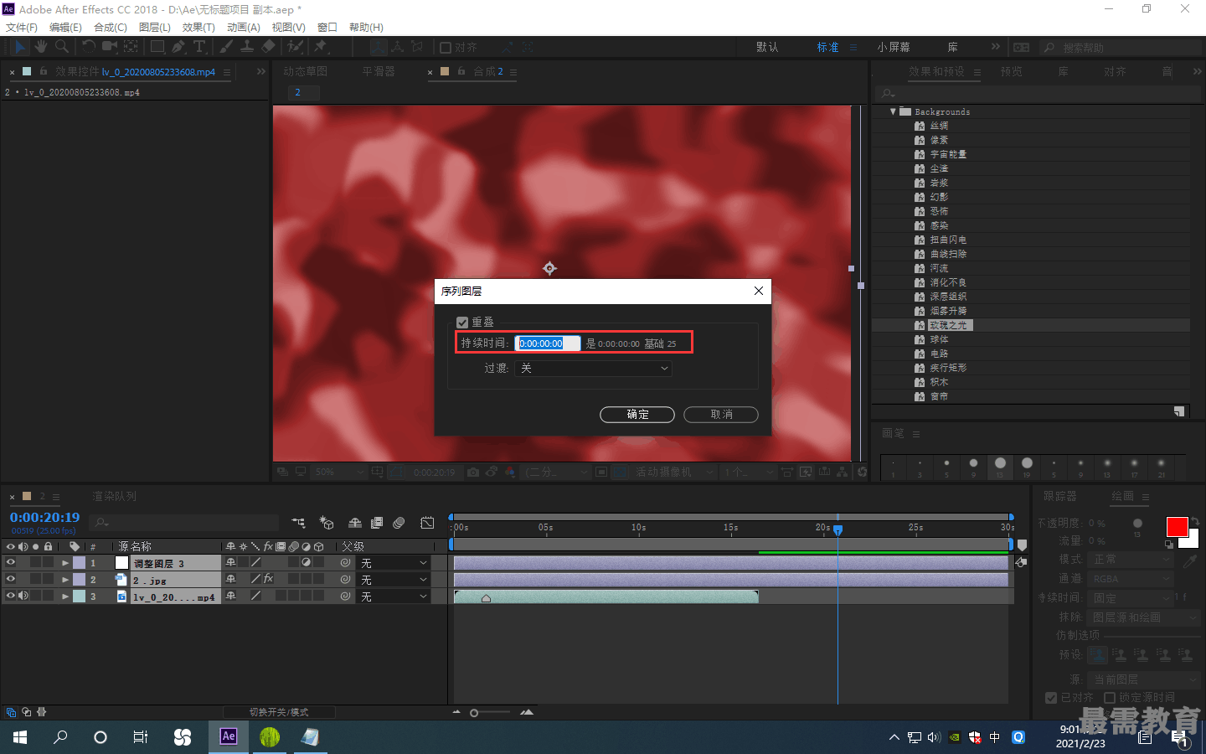Screen dimensions: 1206x754
Task: Toggle the Draft 3D timeline button
Action: point(327,523)
